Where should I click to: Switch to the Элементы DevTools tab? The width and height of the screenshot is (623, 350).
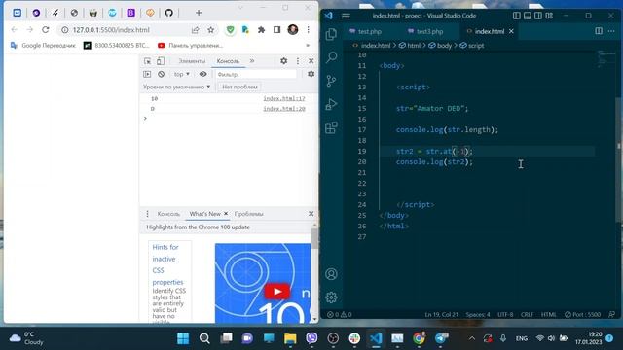(192, 61)
